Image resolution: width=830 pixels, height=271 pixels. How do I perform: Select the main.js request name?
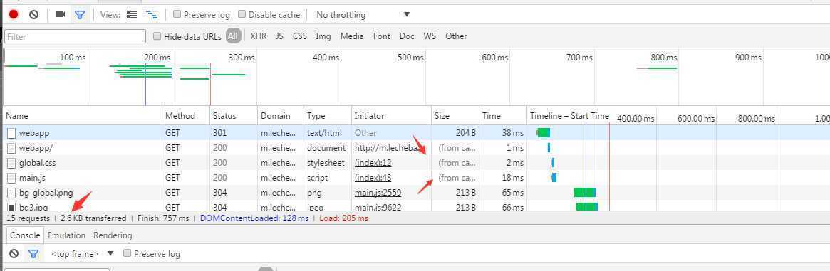(32, 178)
